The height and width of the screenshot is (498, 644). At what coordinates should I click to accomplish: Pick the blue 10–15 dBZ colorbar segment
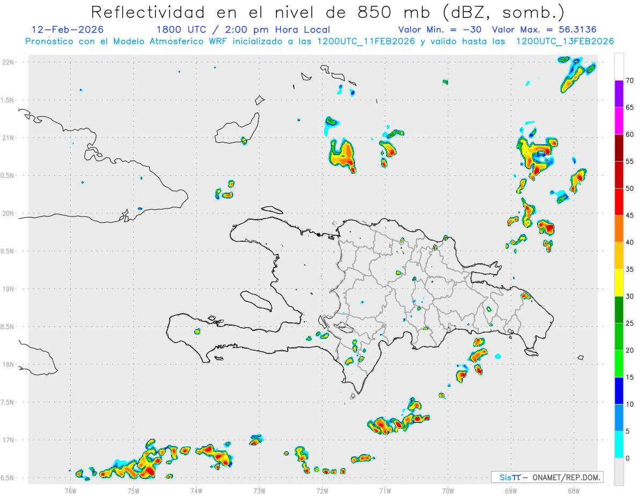click(619, 391)
